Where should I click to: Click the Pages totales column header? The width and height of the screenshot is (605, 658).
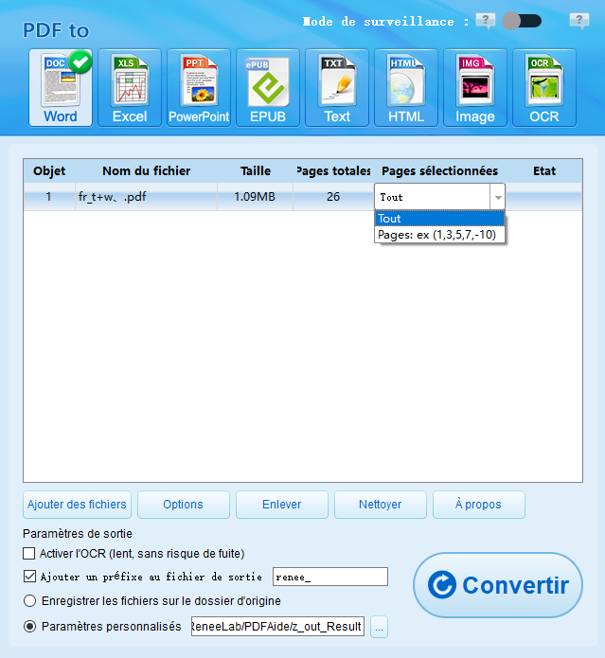tap(333, 170)
